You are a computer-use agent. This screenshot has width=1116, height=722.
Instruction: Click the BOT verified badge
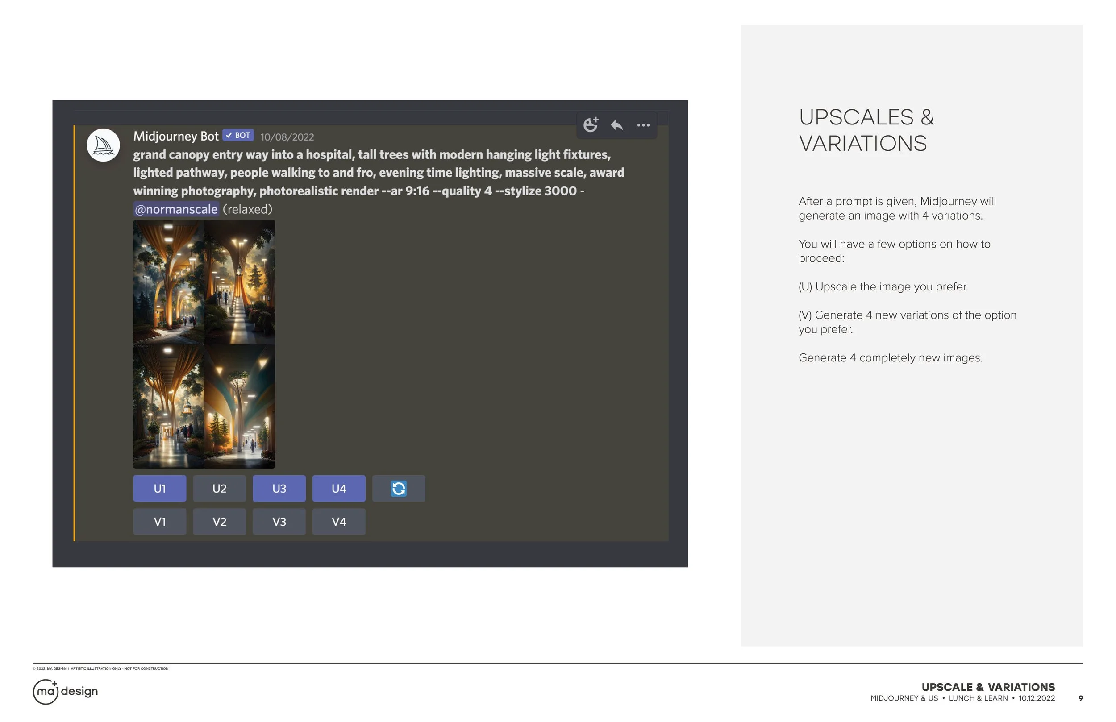click(238, 136)
